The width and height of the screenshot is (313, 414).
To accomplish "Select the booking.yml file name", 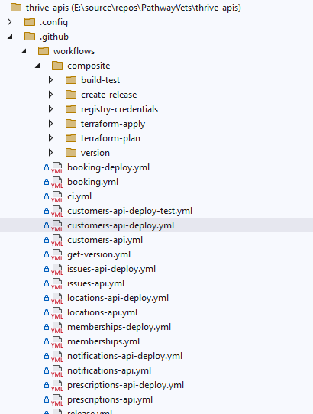I will pyautogui.click(x=92, y=182).
